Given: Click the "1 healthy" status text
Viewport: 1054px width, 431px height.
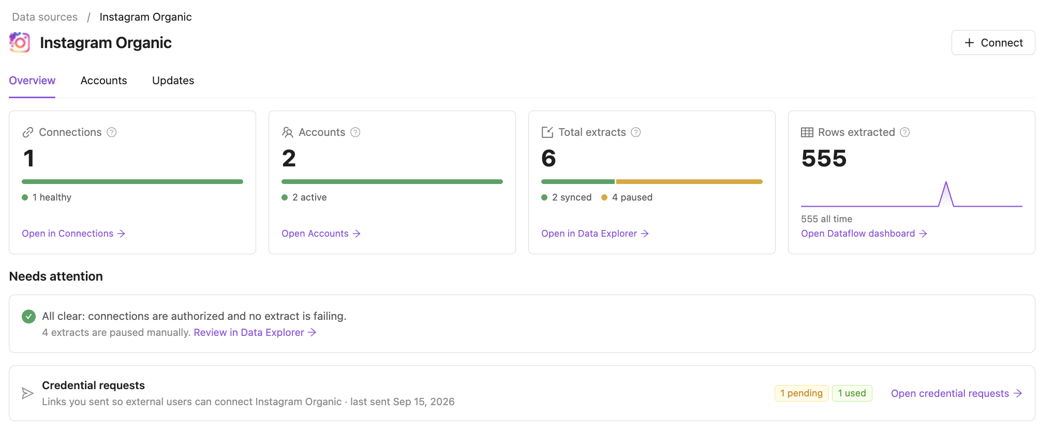Looking at the screenshot, I should (52, 197).
